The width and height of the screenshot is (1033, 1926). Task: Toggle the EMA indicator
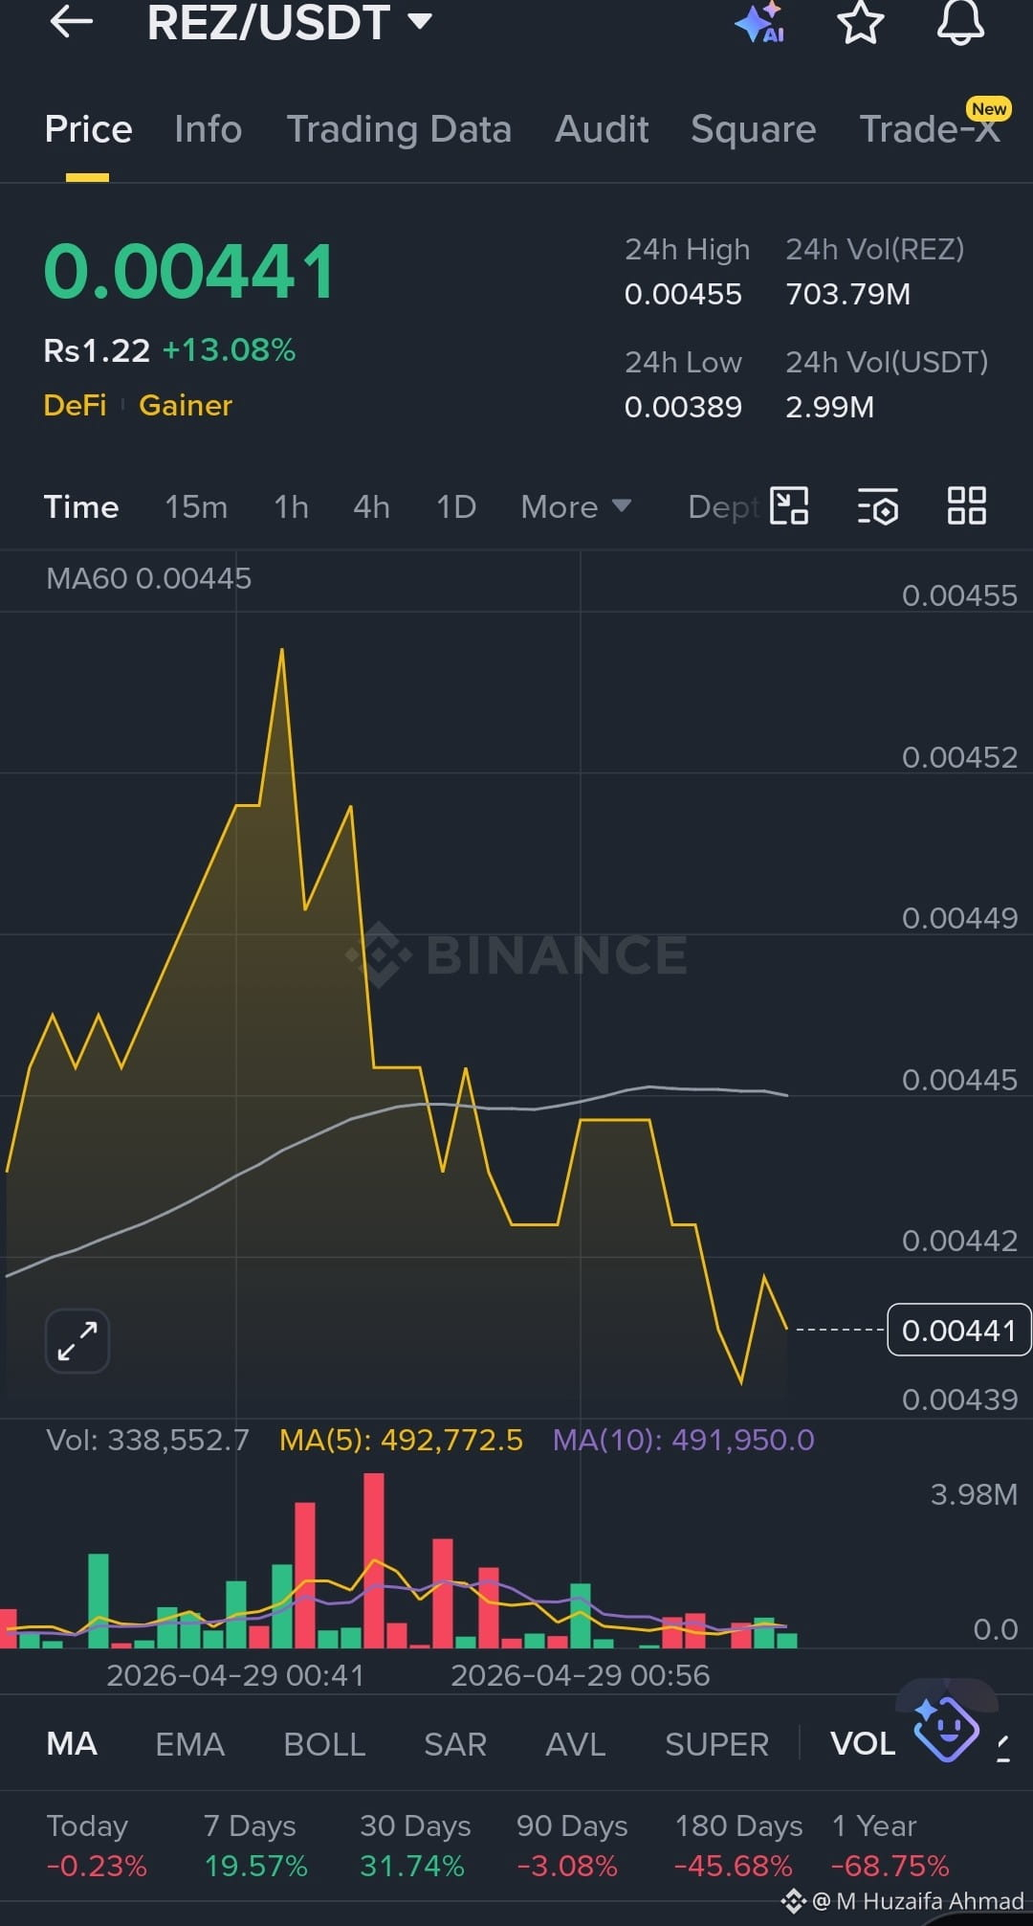tap(189, 1744)
